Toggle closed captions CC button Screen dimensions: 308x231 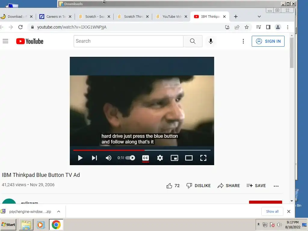[x=146, y=158]
